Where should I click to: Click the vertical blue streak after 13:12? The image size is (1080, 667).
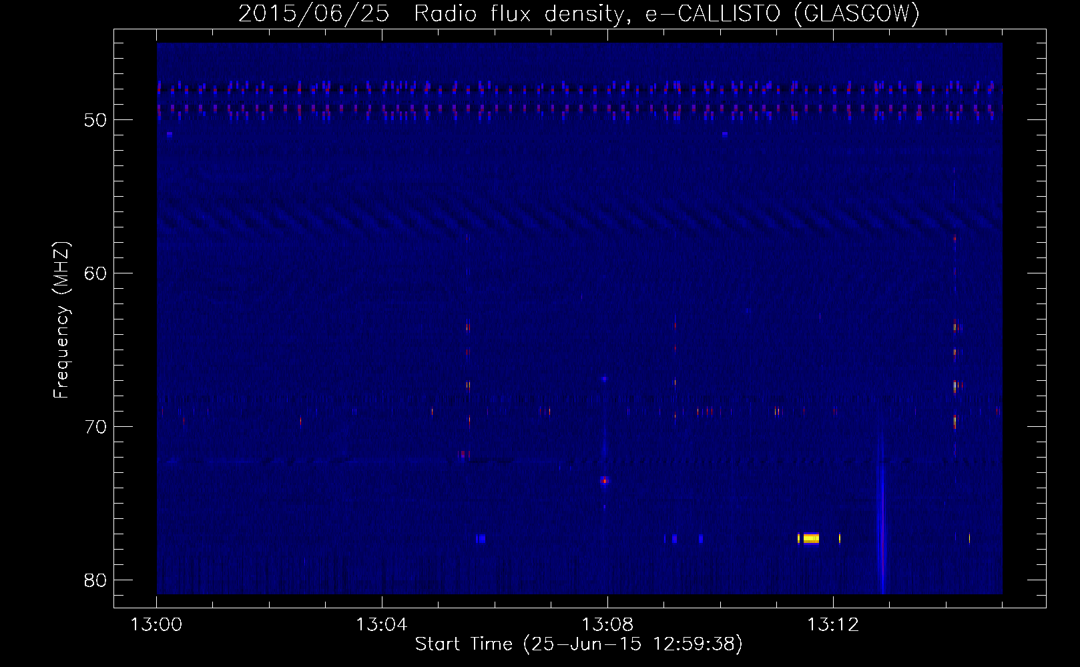[882, 514]
